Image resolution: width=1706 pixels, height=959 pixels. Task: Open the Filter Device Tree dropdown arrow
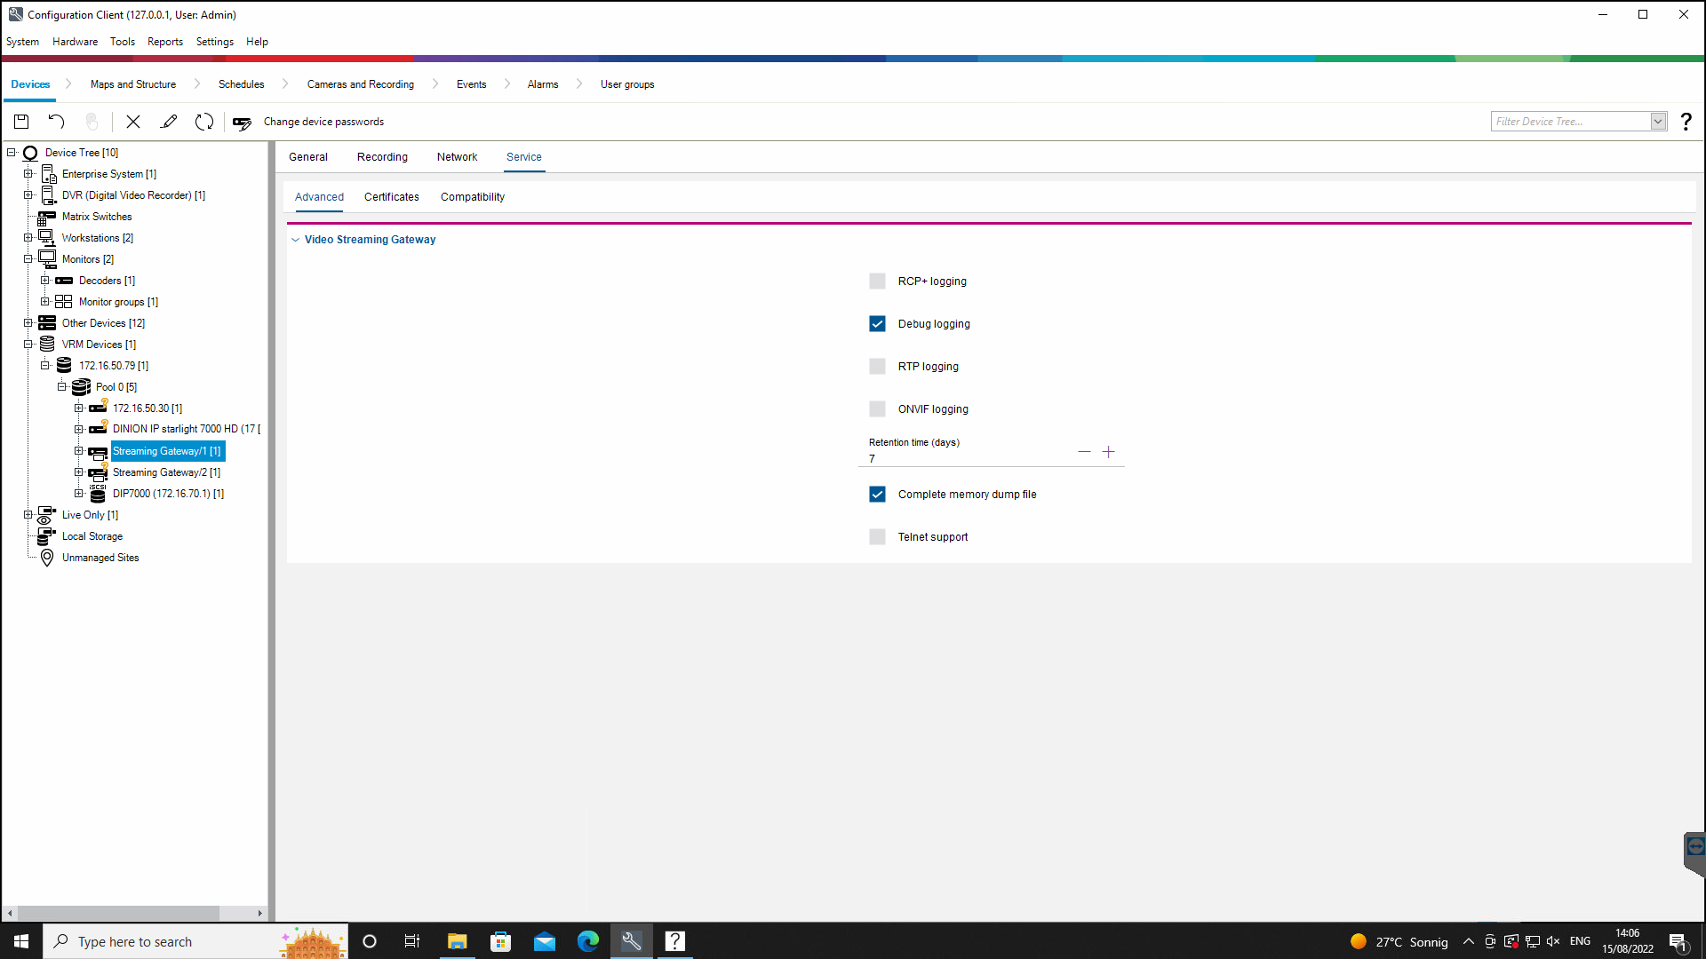pos(1658,122)
